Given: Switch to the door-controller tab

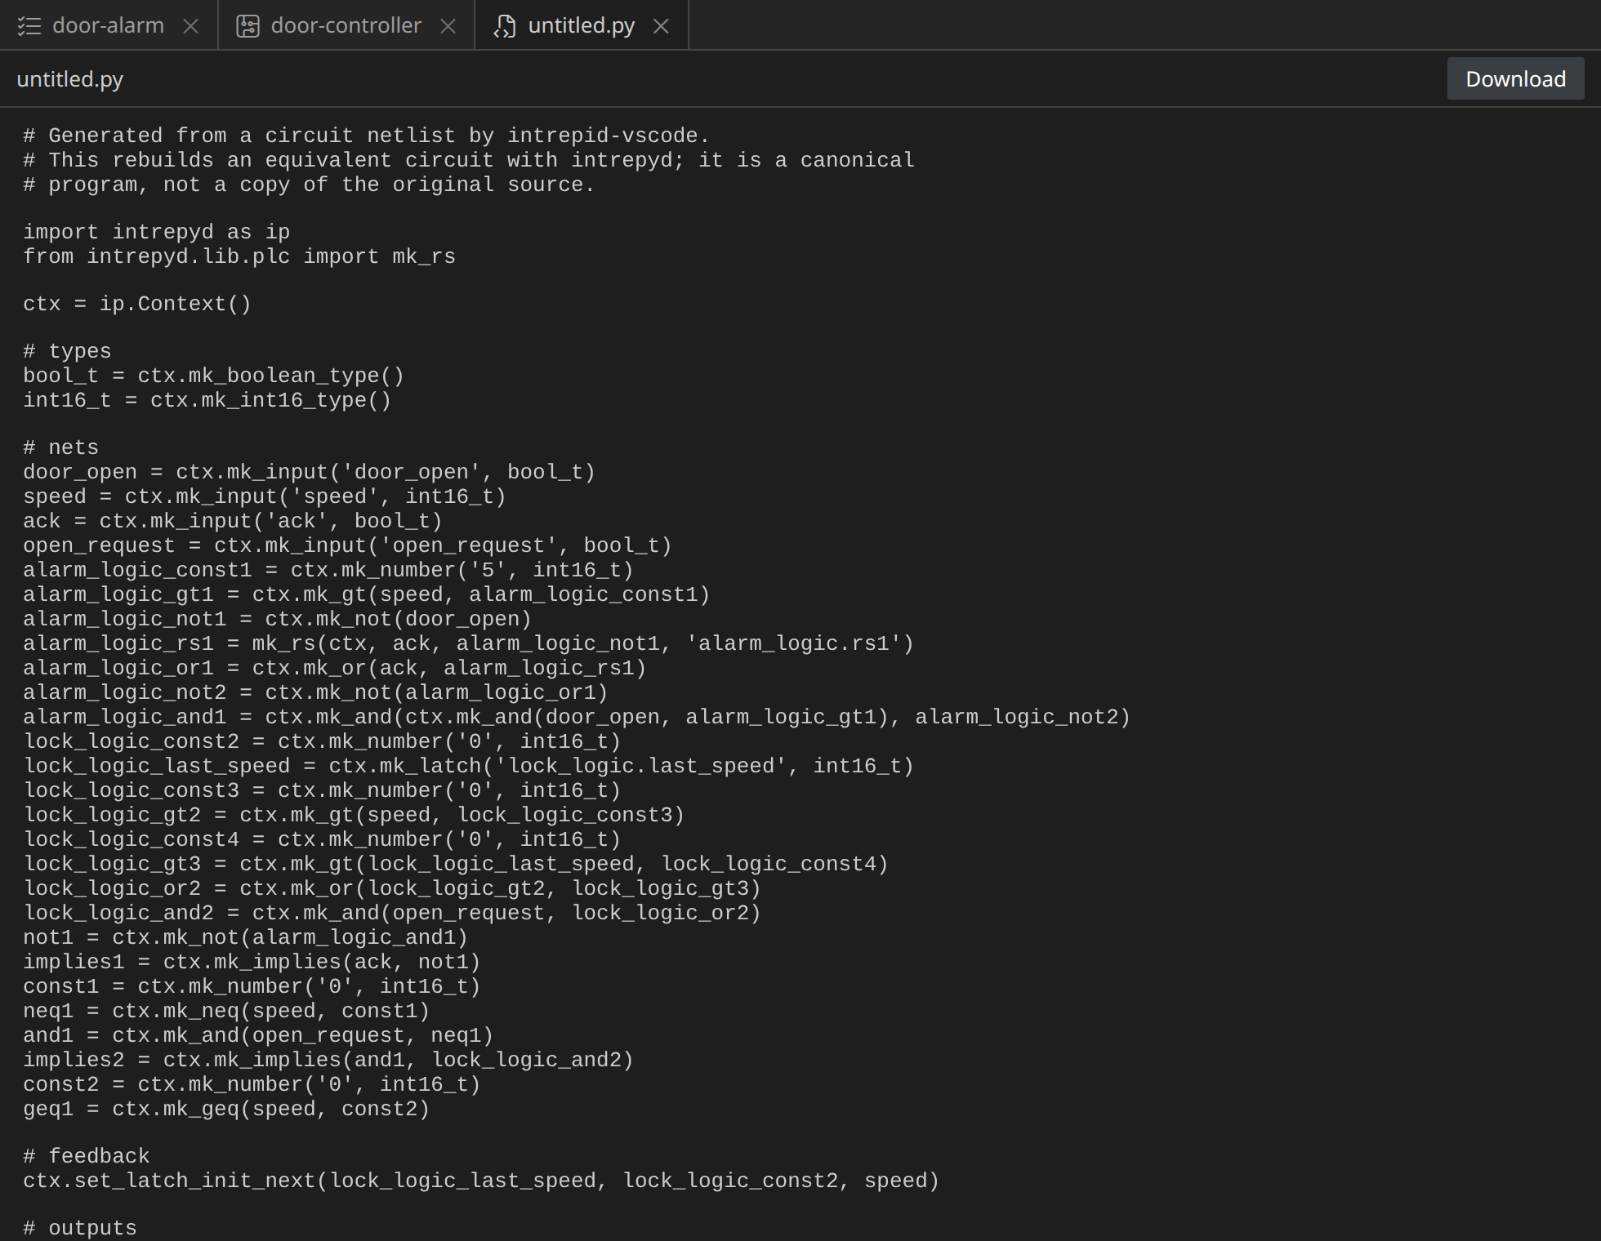Looking at the screenshot, I should (346, 25).
